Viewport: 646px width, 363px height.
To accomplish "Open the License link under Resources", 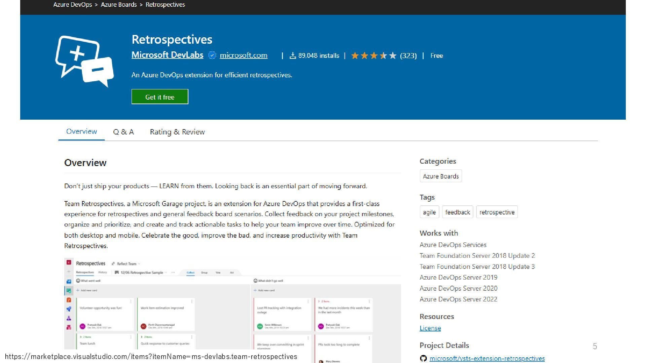I will [x=430, y=328].
